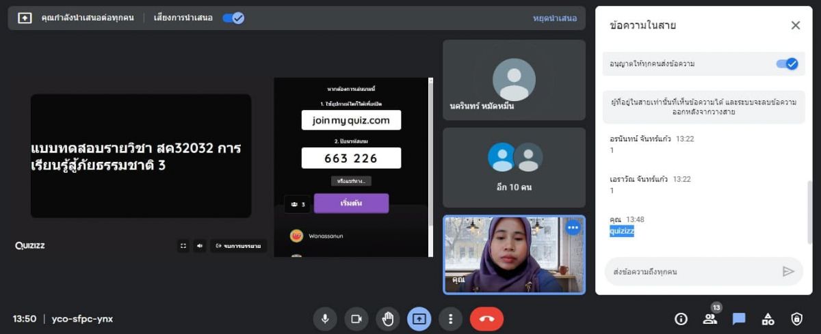821x334 pixels.
Task: Disable the allow everyone to send messages switch
Action: tap(787, 64)
